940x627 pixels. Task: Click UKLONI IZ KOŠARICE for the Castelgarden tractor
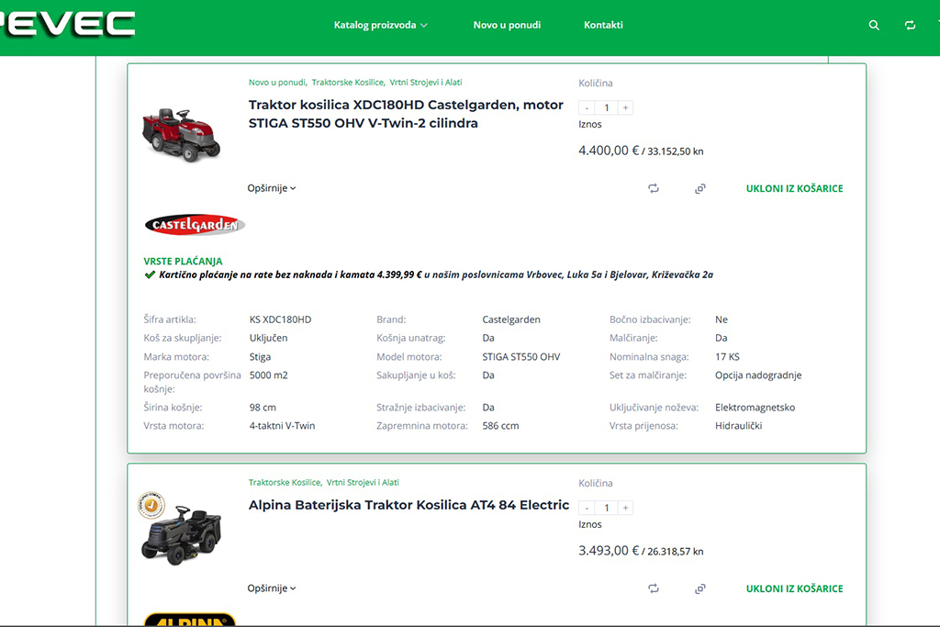point(794,187)
